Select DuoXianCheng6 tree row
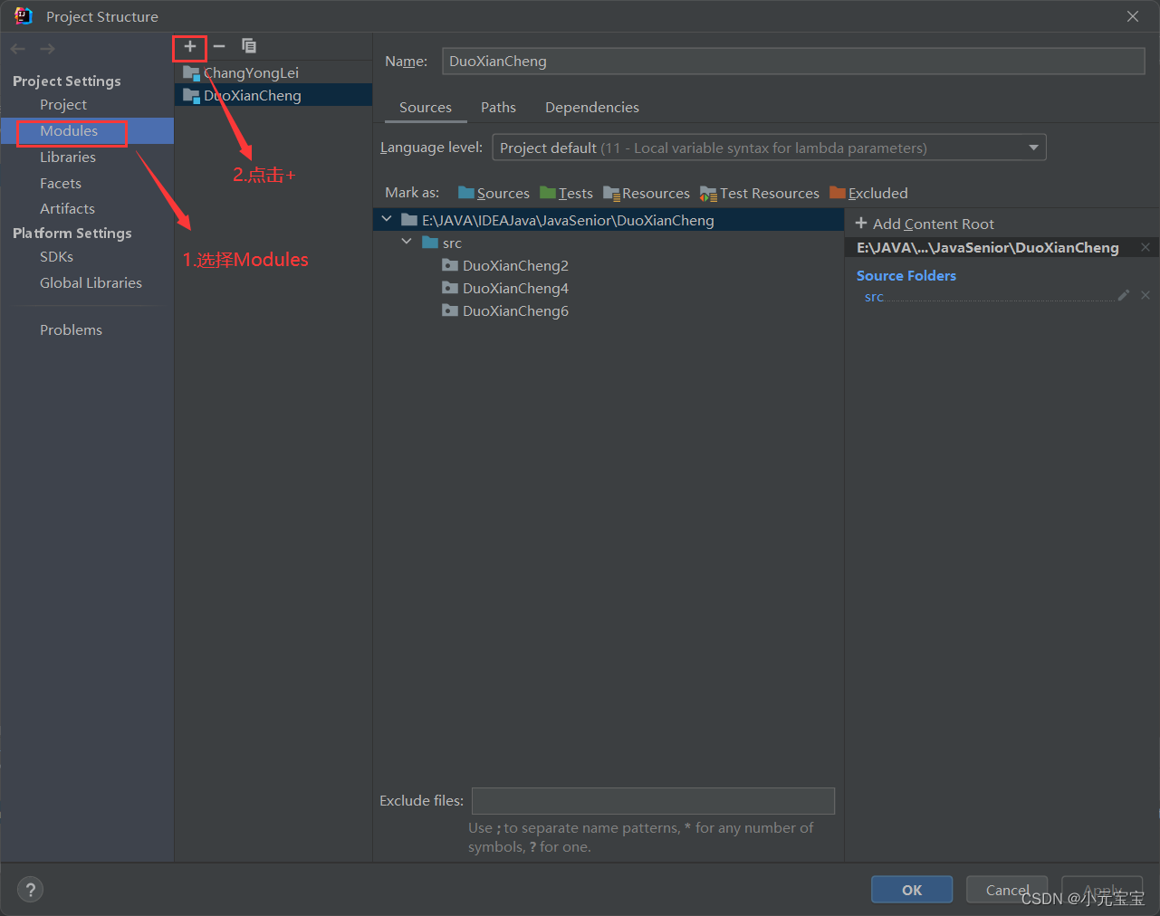 pyautogui.click(x=609, y=310)
